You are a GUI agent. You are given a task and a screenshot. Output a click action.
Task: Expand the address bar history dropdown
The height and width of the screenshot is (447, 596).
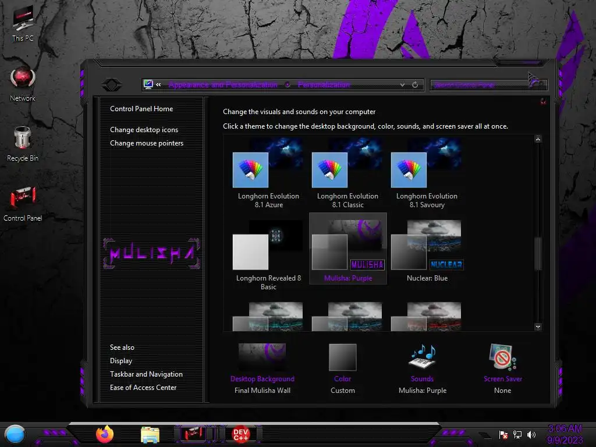point(402,85)
